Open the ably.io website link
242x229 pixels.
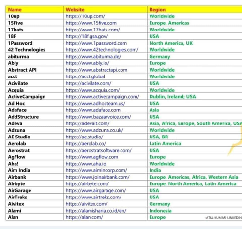(x=88, y=63)
